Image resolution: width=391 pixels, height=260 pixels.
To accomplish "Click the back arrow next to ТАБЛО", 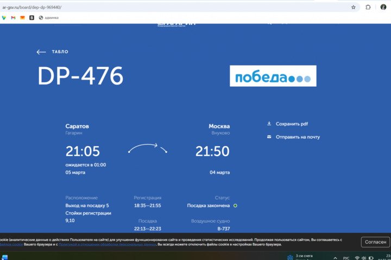I will pos(41,52).
